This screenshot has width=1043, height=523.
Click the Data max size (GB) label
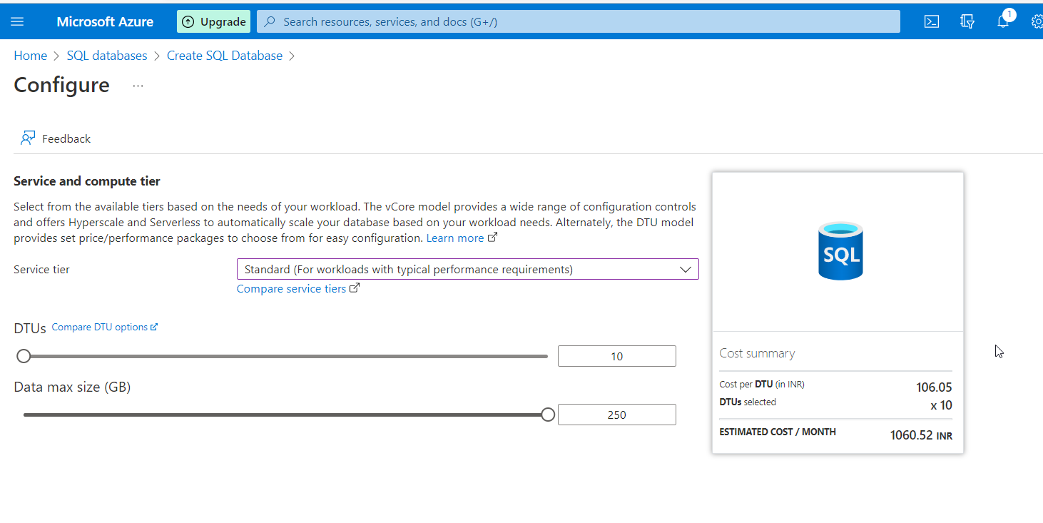click(72, 387)
